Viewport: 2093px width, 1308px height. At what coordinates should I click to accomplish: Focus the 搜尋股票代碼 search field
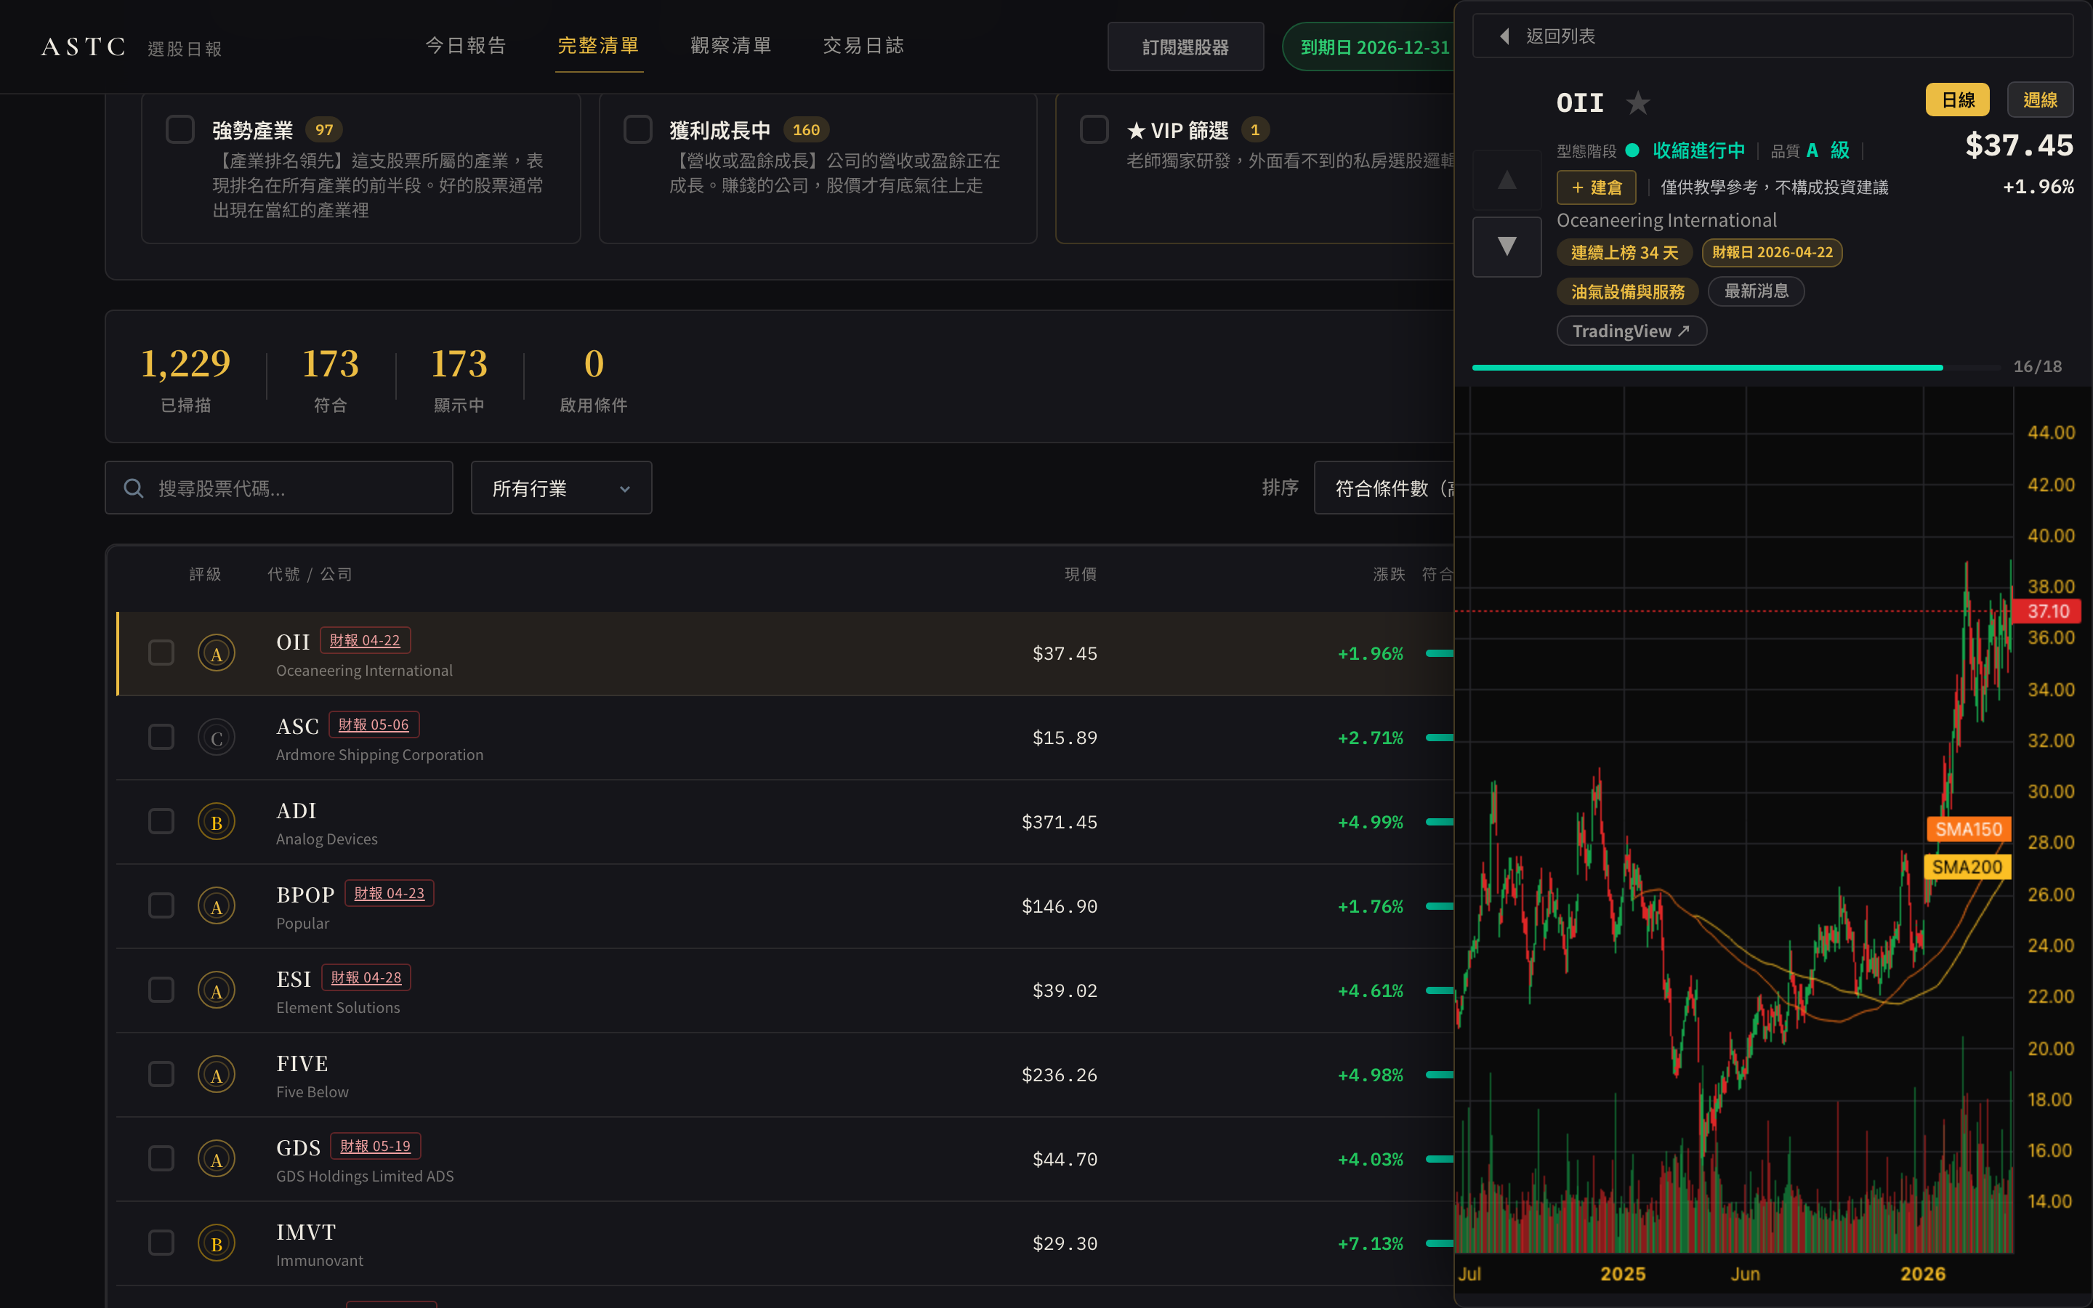click(278, 488)
